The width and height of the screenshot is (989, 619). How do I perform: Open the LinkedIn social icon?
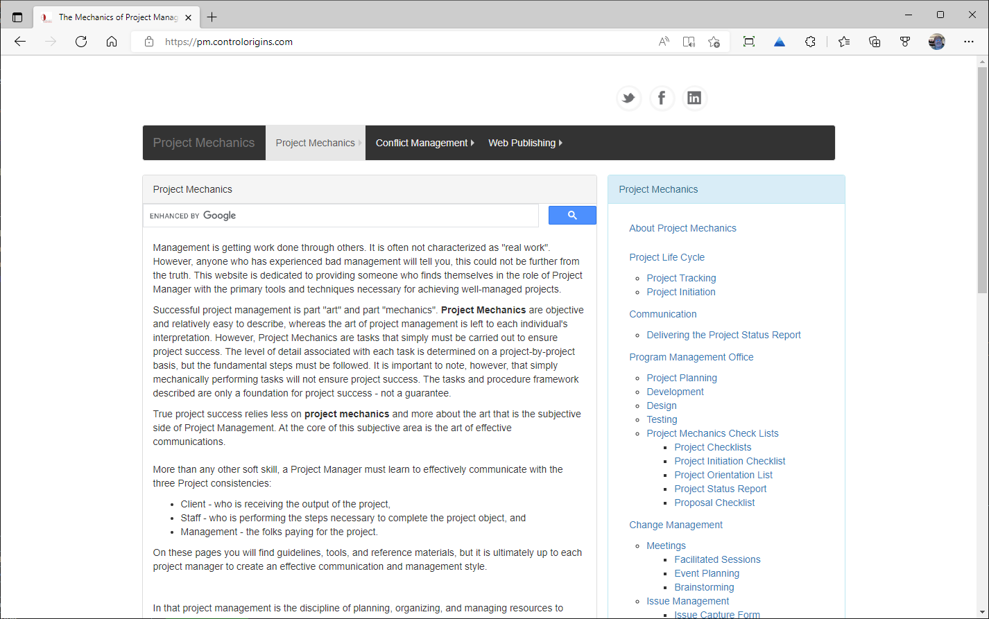[x=694, y=98]
